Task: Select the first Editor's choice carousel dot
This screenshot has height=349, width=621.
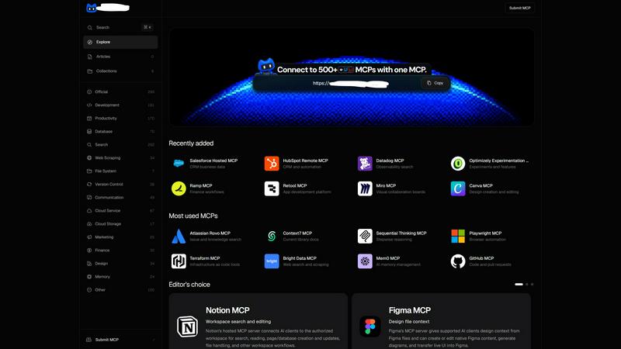Action: [519, 284]
